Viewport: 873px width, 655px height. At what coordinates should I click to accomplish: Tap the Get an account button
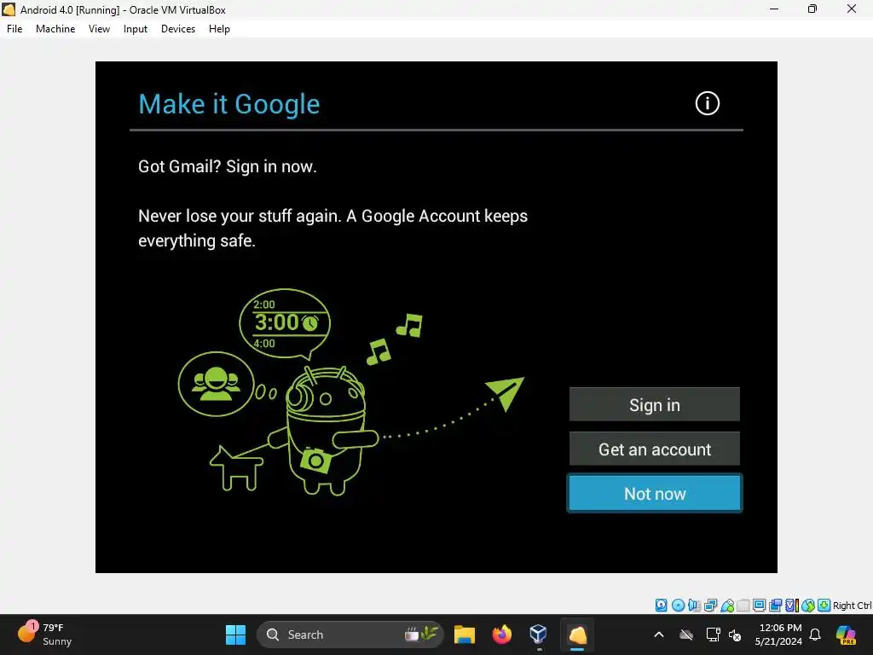pyautogui.click(x=654, y=449)
